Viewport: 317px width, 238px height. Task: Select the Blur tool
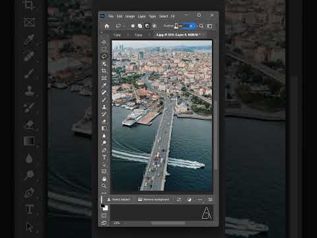pos(104,136)
